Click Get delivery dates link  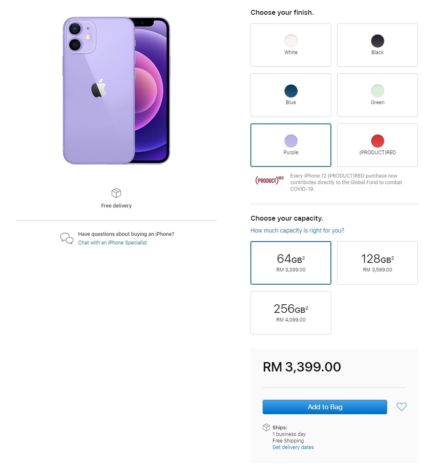pyautogui.click(x=293, y=448)
